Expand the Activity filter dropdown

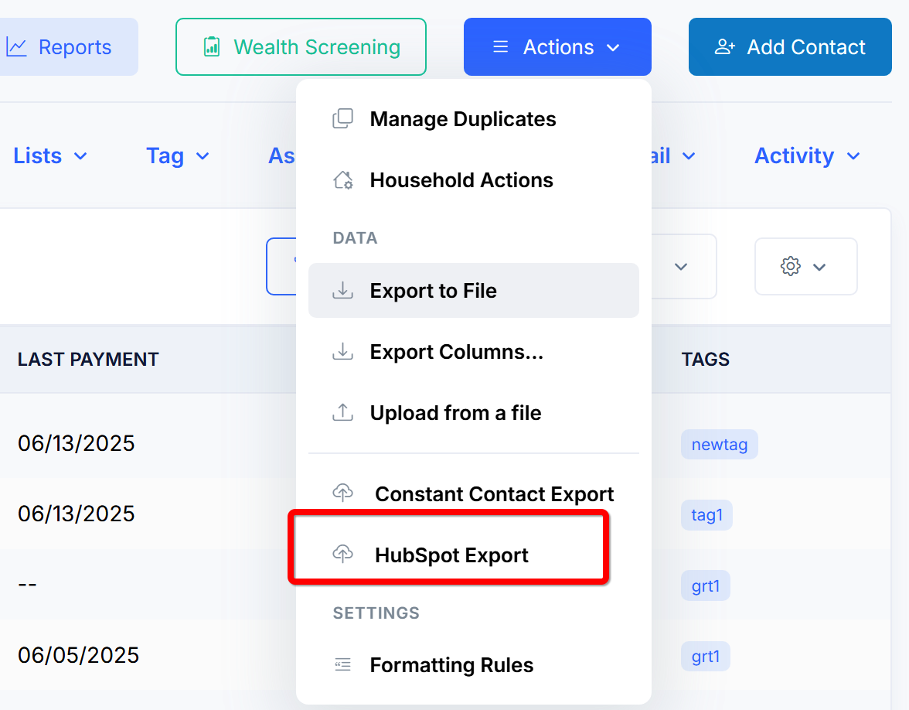(807, 155)
